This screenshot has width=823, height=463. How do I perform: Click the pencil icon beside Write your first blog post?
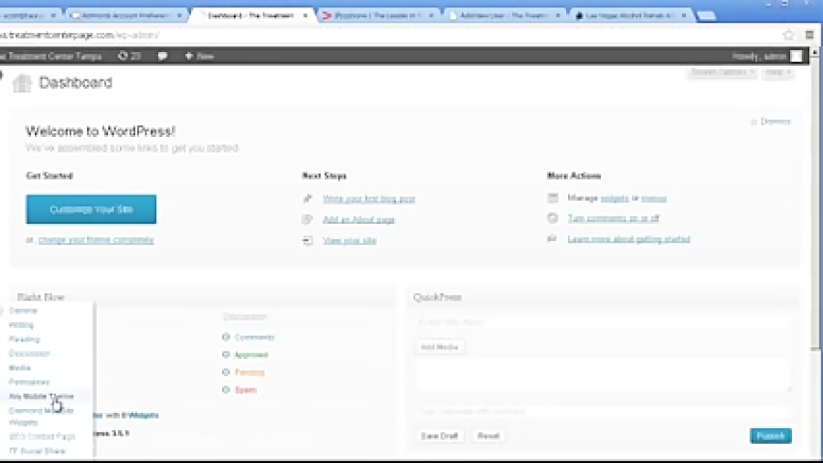coord(307,198)
